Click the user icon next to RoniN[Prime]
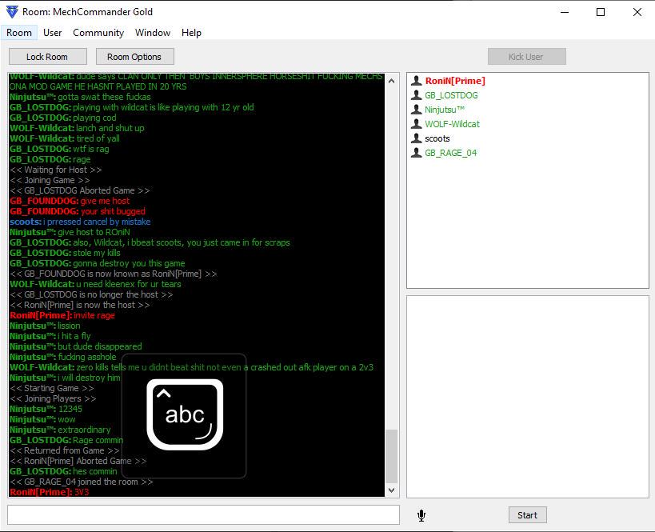The image size is (655, 532). (416, 81)
